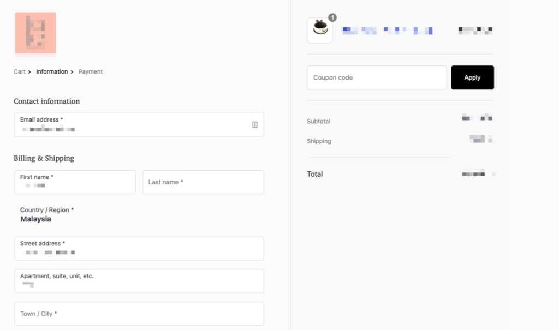Select the Malaysia country text
The height and width of the screenshot is (330, 559).
35,219
